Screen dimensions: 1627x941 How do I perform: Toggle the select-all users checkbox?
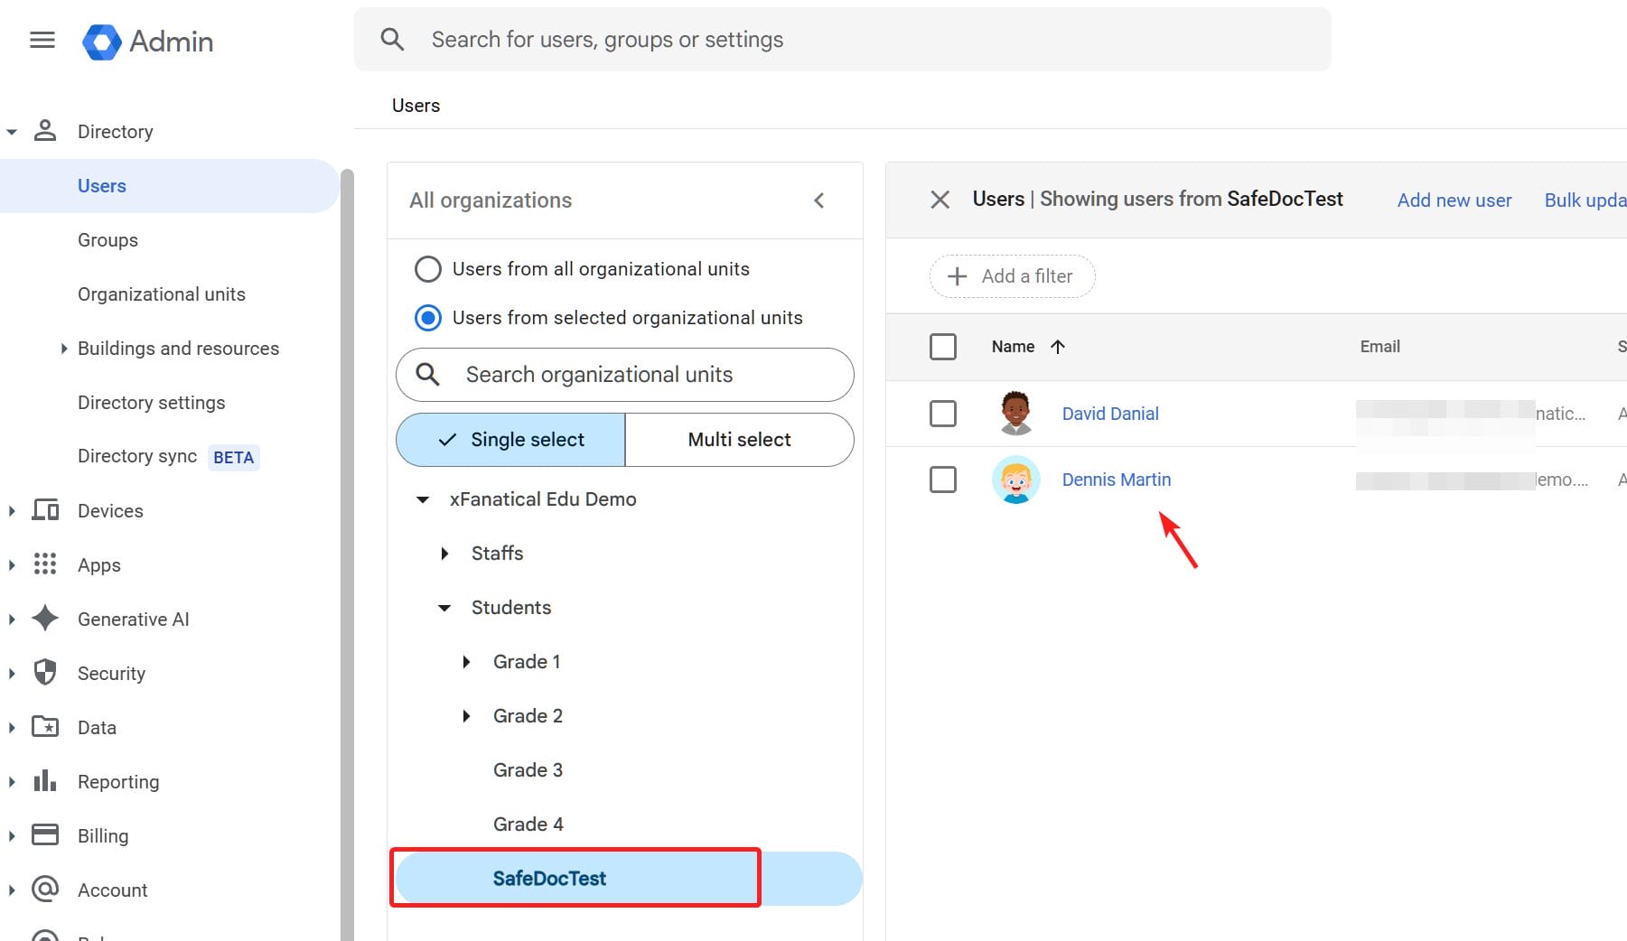coord(942,347)
